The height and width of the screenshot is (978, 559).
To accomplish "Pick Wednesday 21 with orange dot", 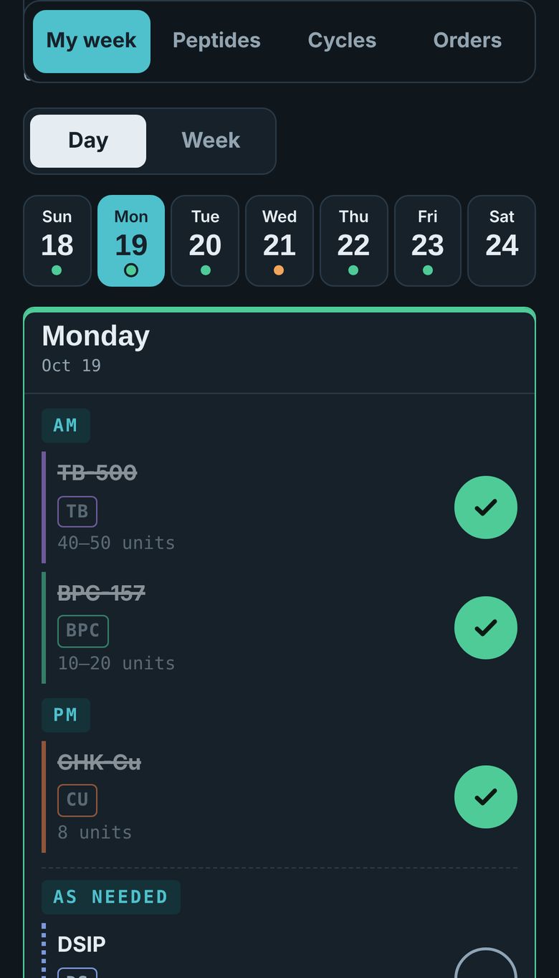I will pos(279,241).
